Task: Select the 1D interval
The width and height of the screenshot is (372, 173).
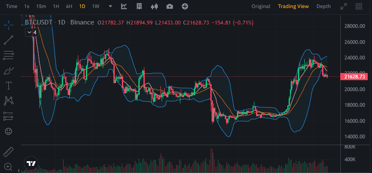Action: (x=82, y=6)
